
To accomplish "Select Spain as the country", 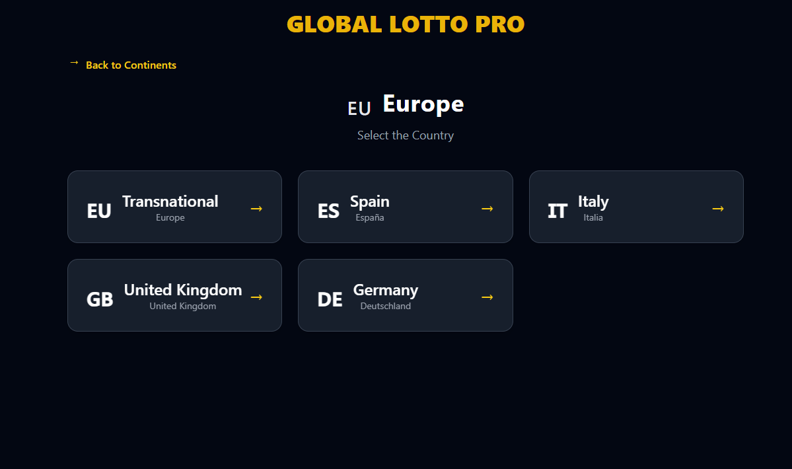I will tap(405, 206).
